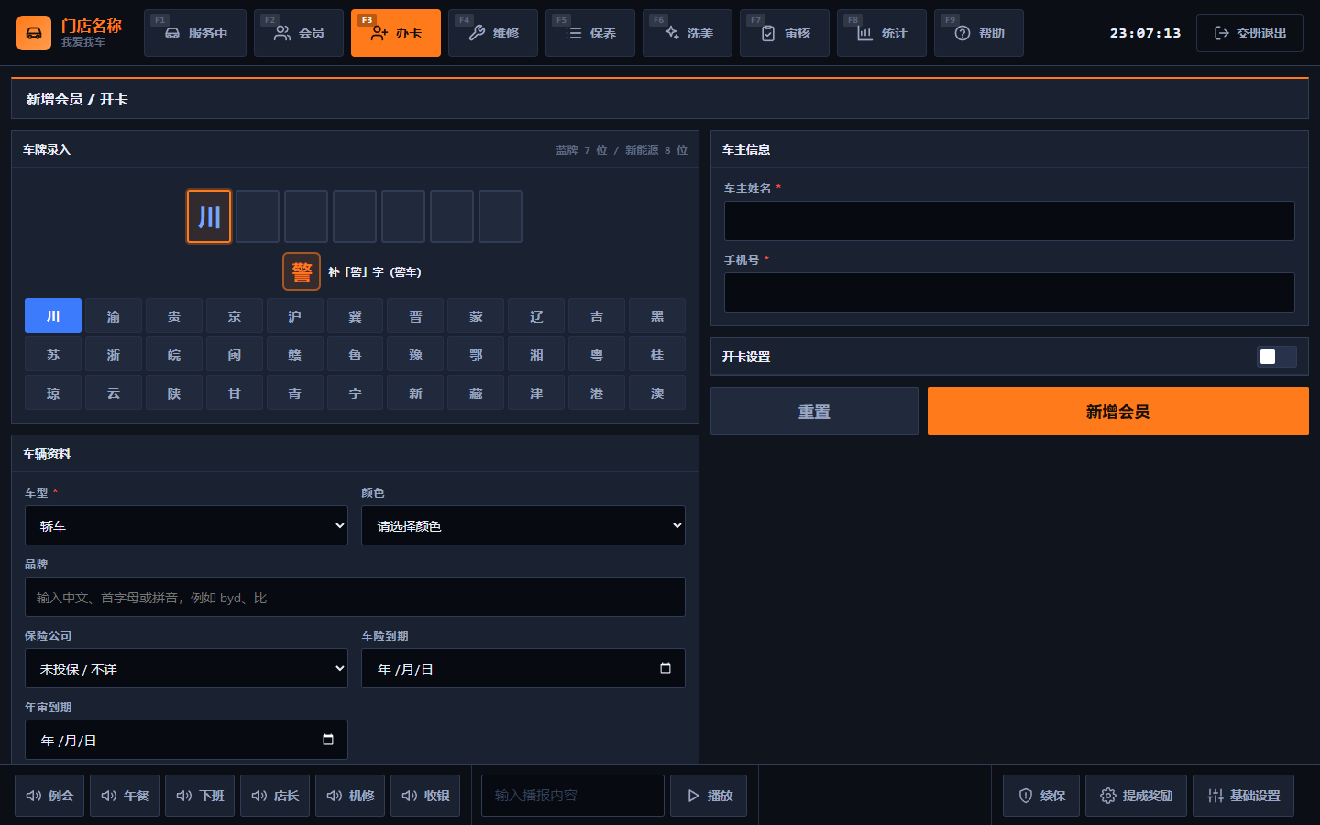
Task: Open 续保 shield button
Action: (1041, 796)
